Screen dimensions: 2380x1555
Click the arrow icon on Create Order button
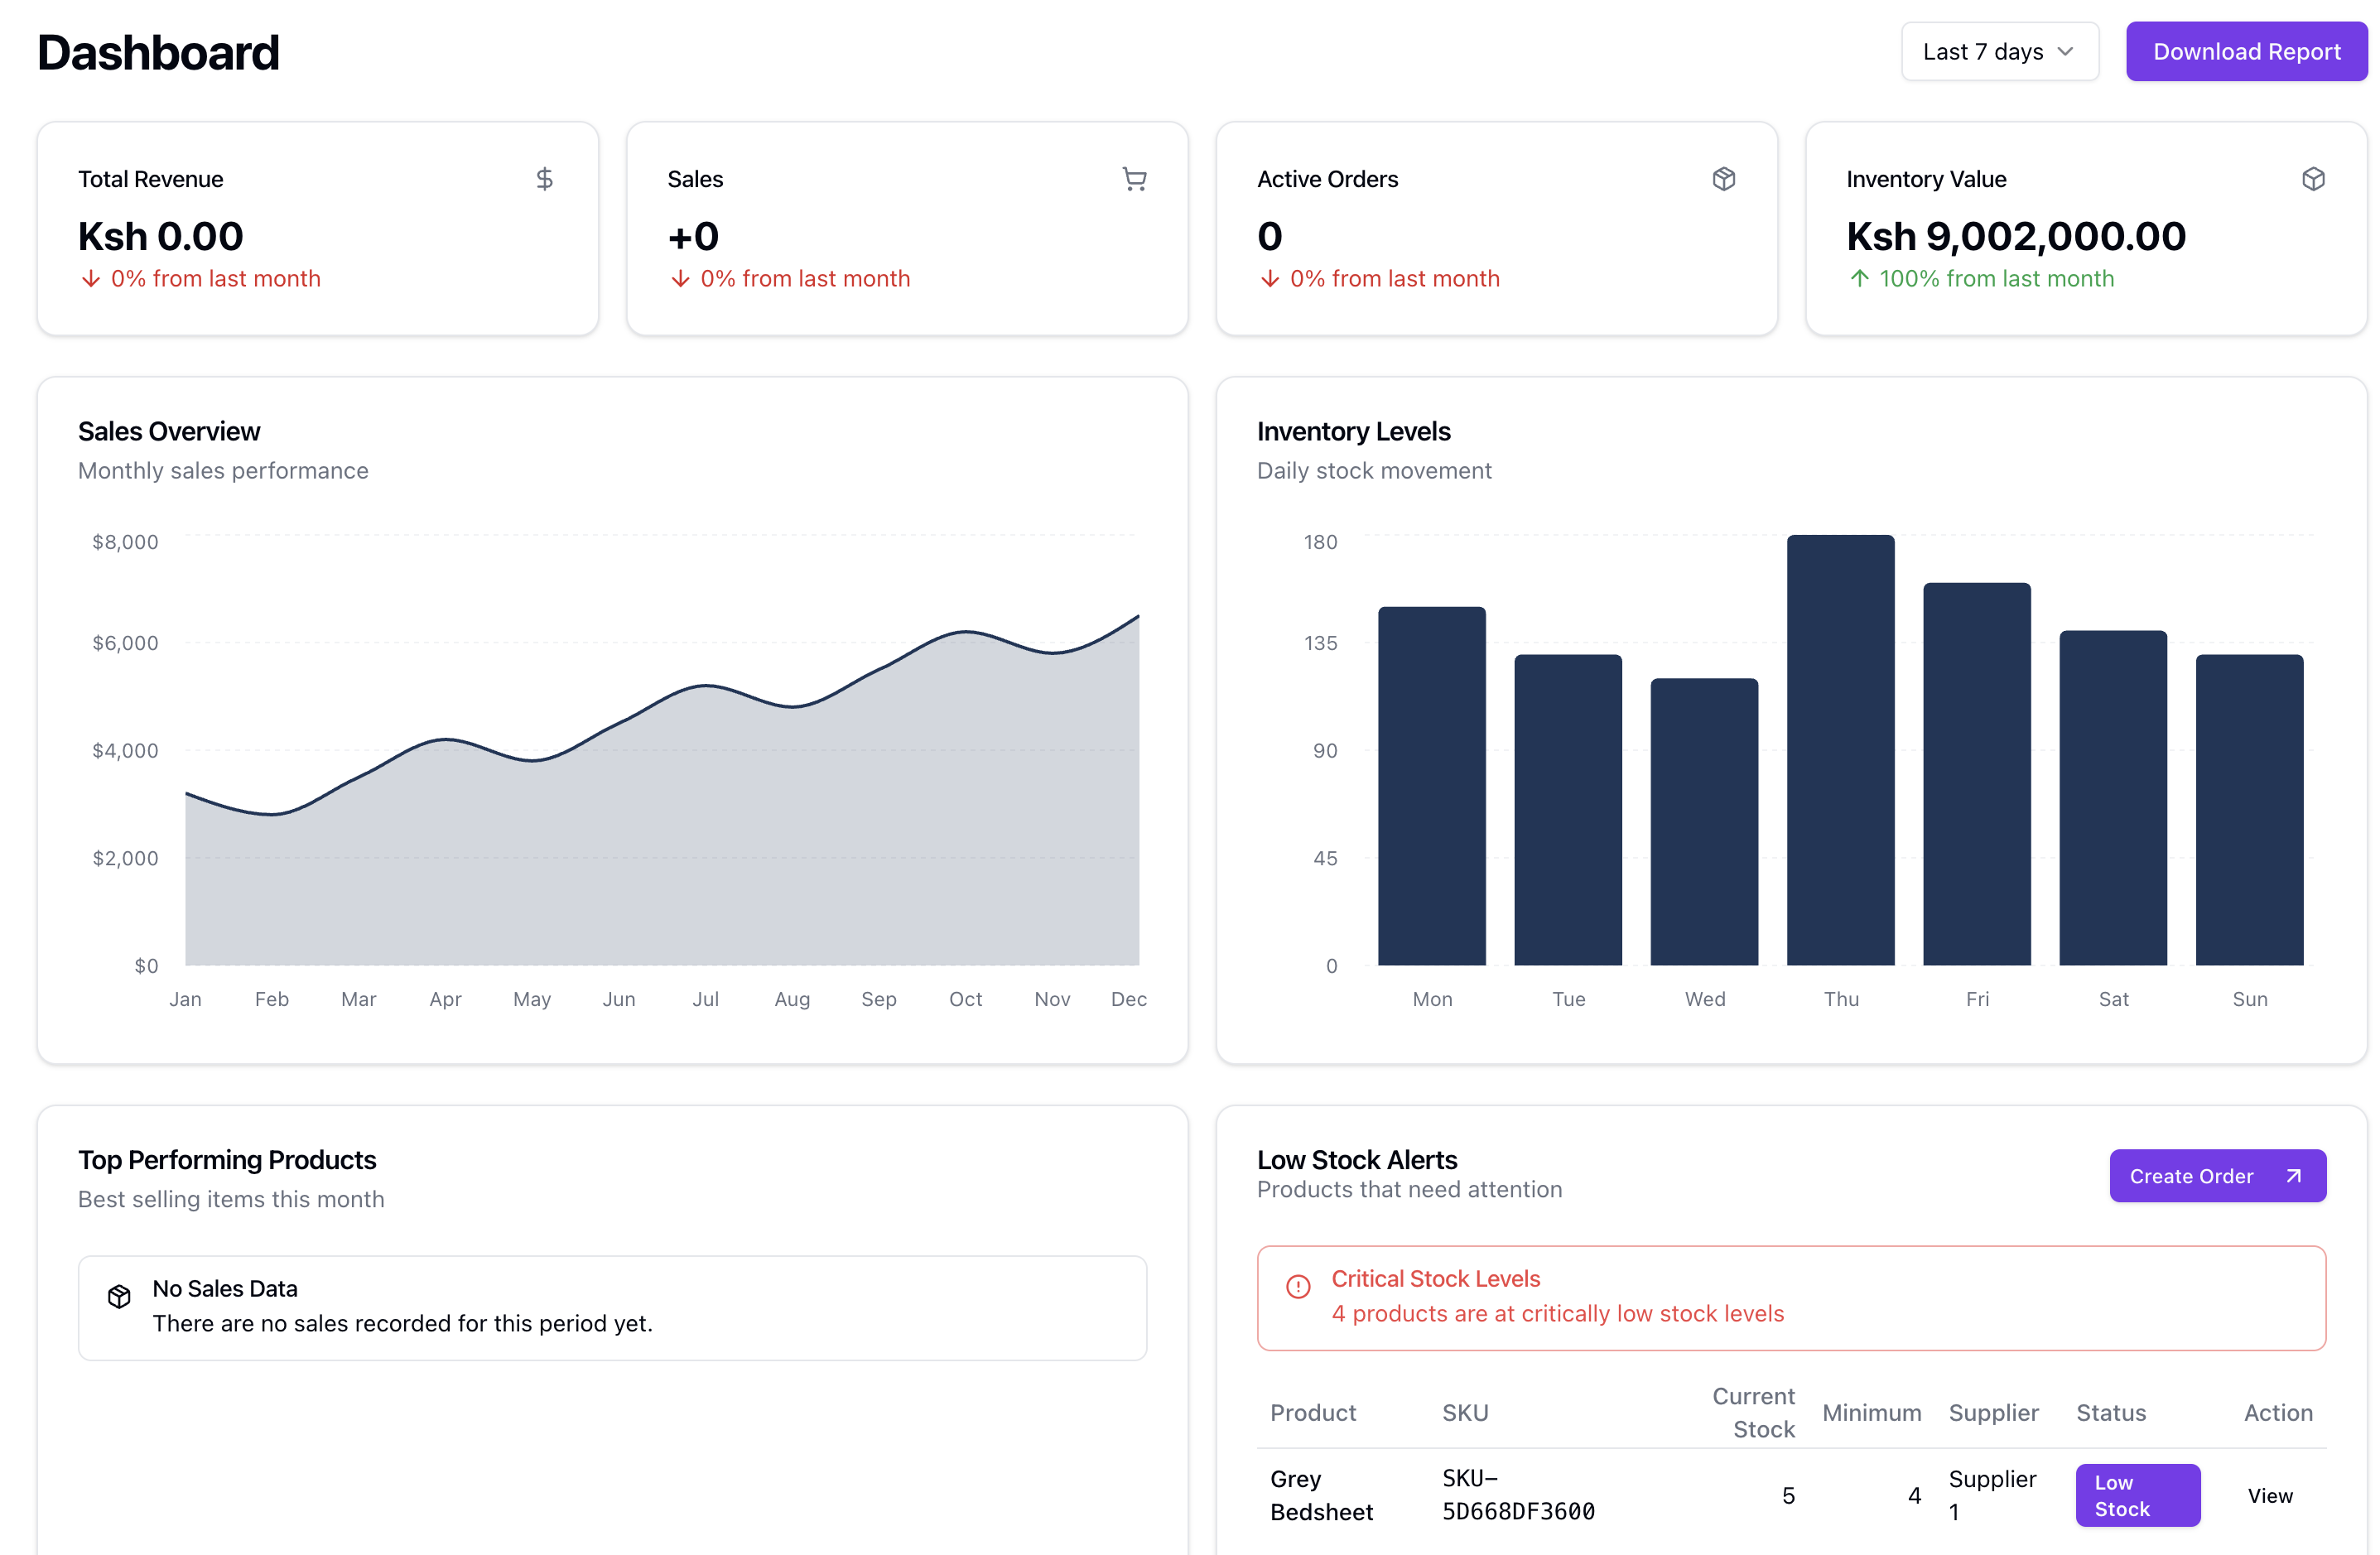pos(2293,1176)
